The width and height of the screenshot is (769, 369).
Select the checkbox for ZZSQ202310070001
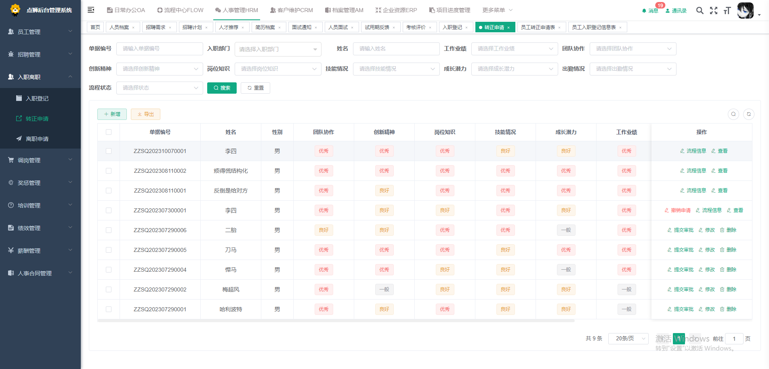tap(109, 151)
